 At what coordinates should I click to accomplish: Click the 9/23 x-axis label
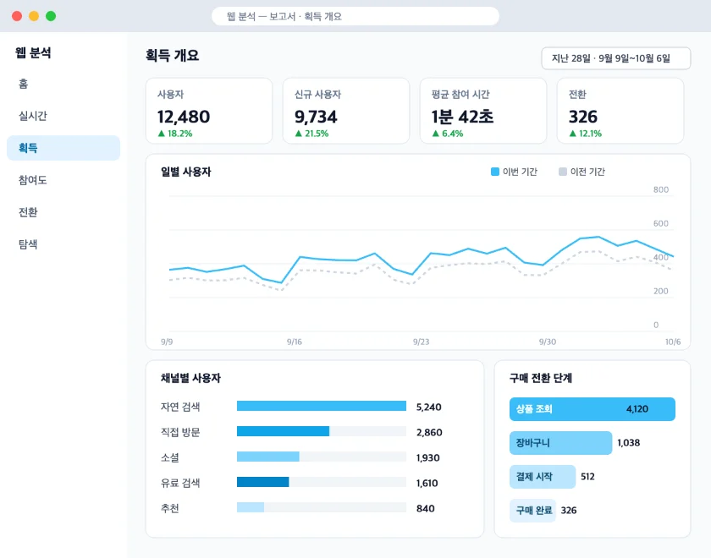click(x=422, y=342)
